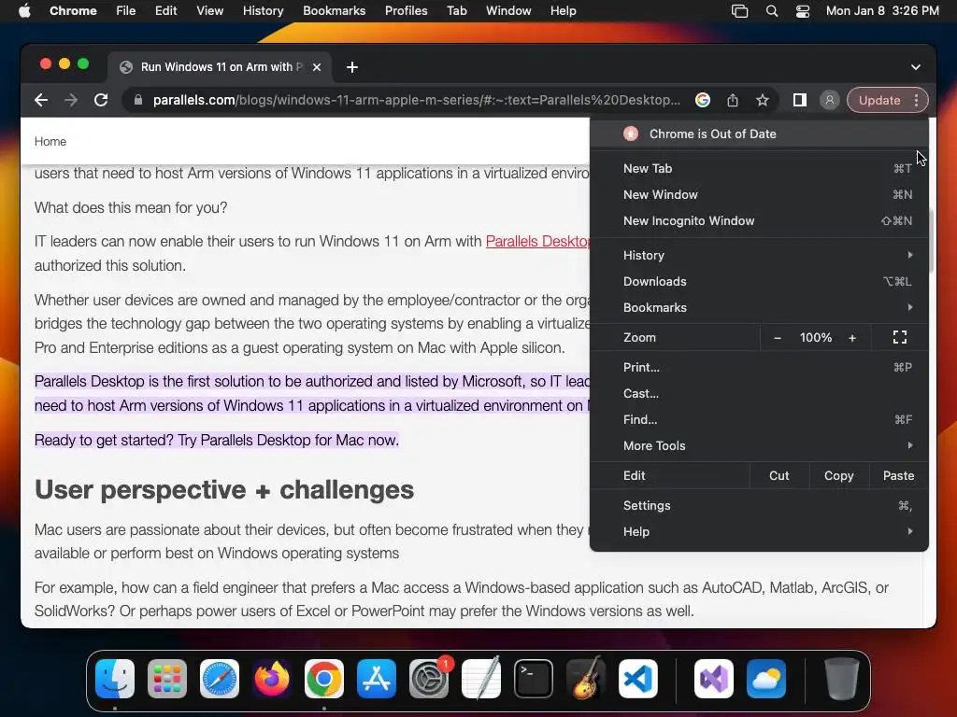This screenshot has height=717, width=957.
Task: Expand the History submenu
Action: pyautogui.click(x=759, y=255)
